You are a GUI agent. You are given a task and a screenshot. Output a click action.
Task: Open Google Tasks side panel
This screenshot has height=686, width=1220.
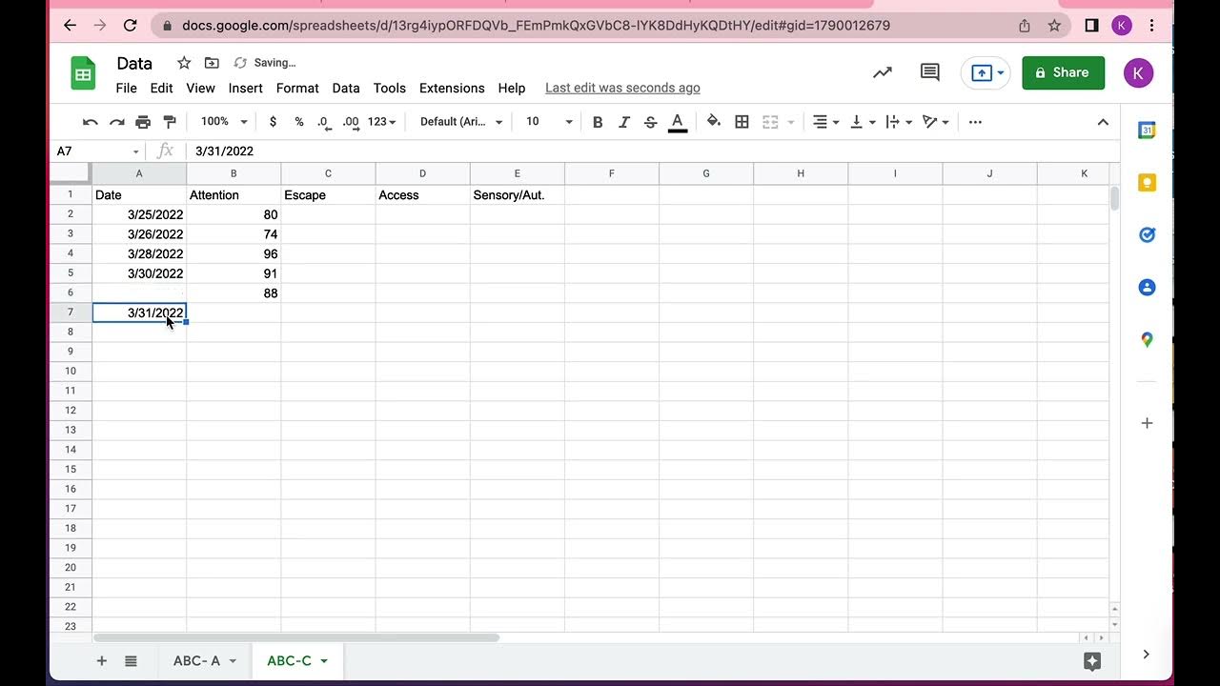[1147, 234]
